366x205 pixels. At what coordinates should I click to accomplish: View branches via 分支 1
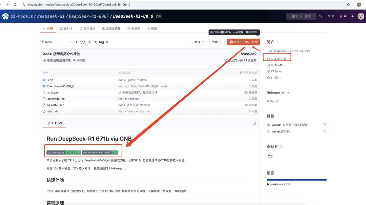pyautogui.click(x=83, y=42)
